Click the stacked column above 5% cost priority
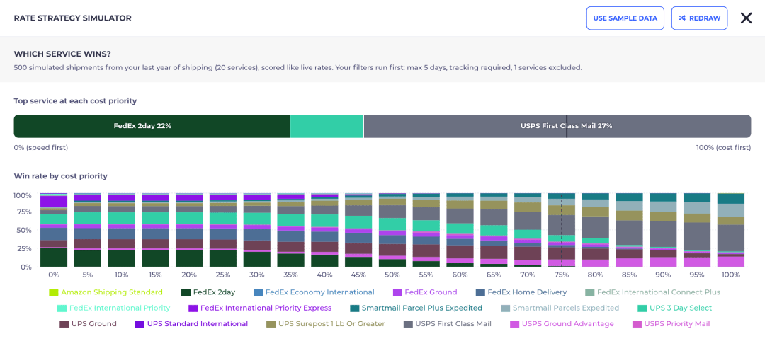The image size is (765, 346). click(x=88, y=230)
